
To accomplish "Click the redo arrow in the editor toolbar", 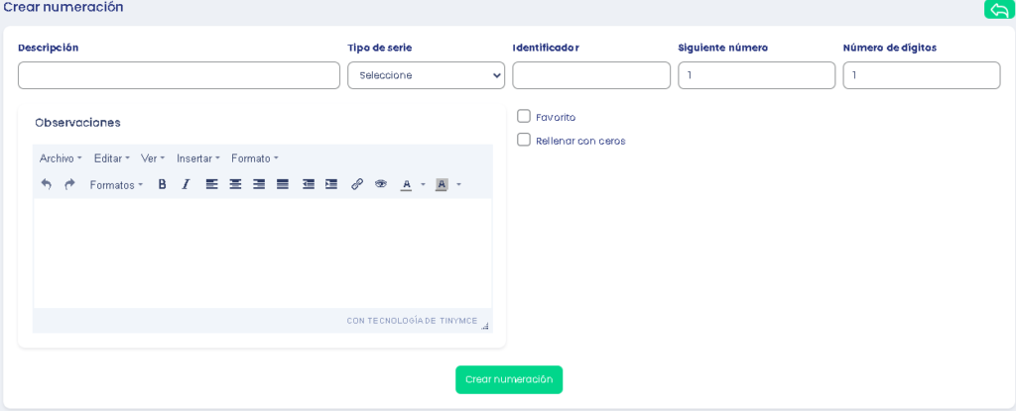I will pos(69,184).
